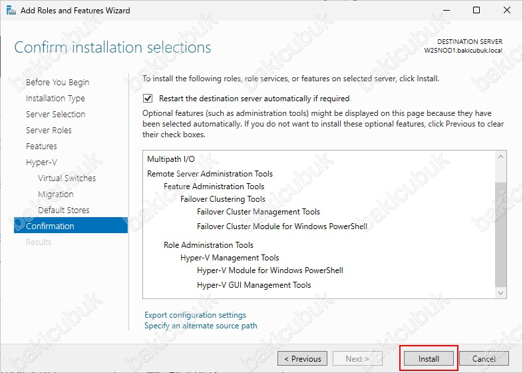Open the Virtual Switches sub-step
Image resolution: width=523 pixels, height=373 pixels.
(67, 178)
